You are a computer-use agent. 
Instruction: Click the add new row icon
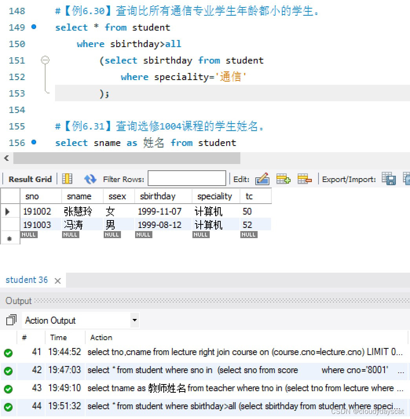[284, 179]
